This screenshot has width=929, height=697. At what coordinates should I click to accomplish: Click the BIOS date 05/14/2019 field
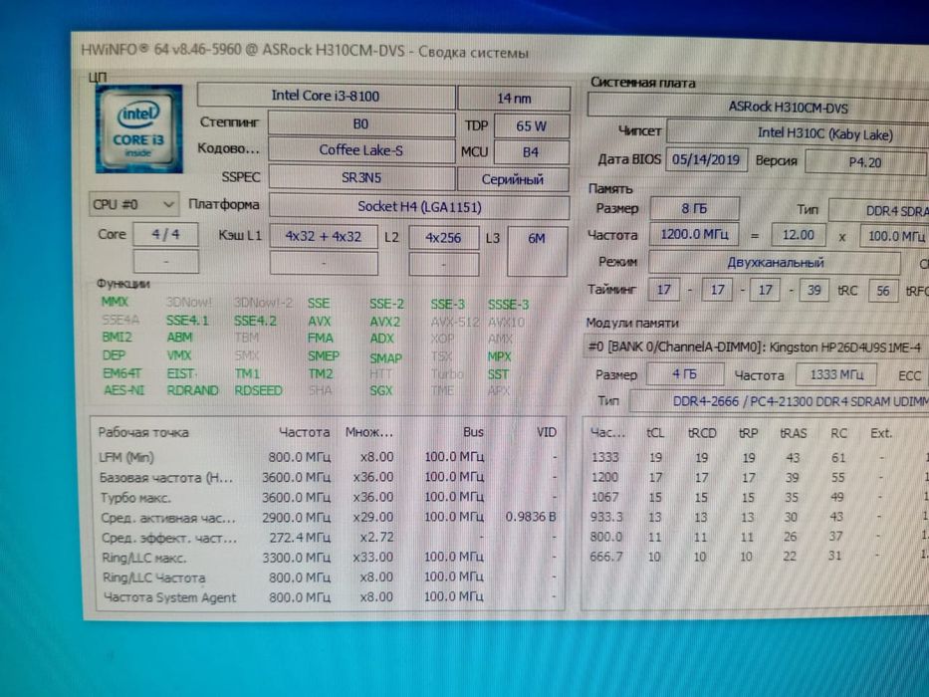pos(706,159)
